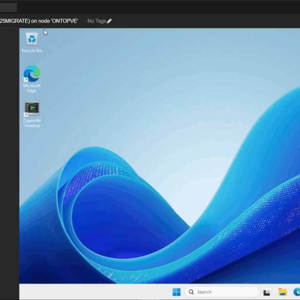Click the 'Cygwin64 Terminal' text label
Viewport: 300px width, 300px height.
click(x=32, y=123)
